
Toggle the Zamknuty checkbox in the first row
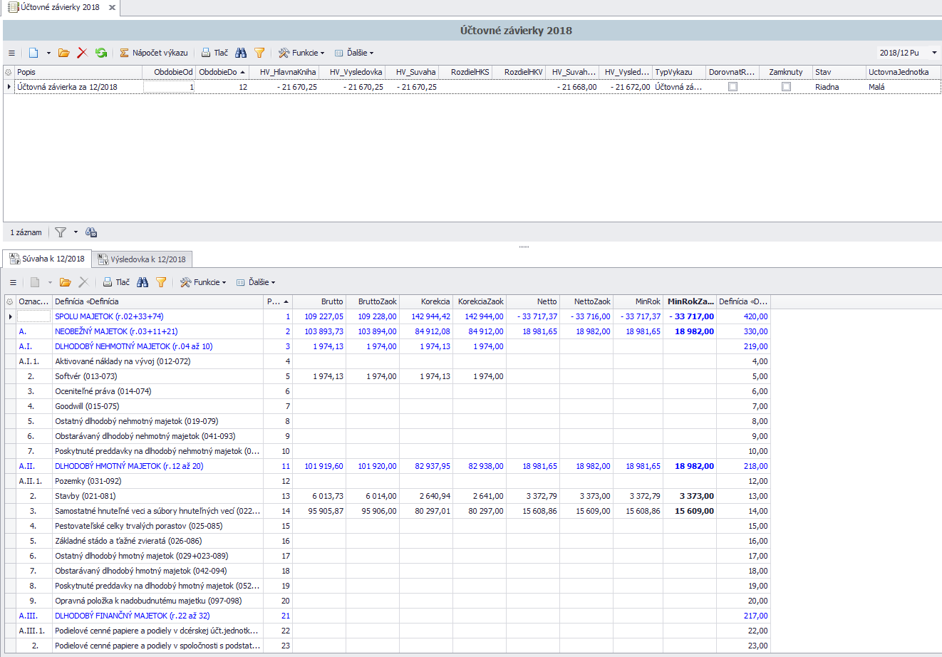(x=786, y=87)
